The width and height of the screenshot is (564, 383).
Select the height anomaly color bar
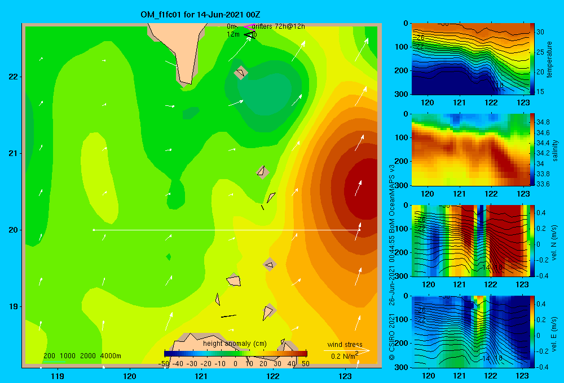(x=236, y=354)
